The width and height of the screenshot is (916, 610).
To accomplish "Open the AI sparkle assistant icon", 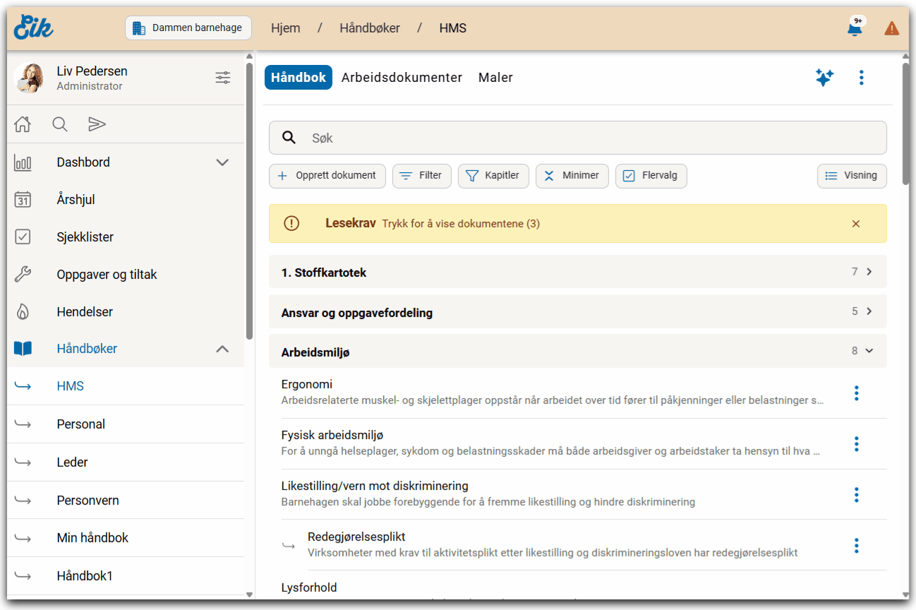I will (x=824, y=78).
